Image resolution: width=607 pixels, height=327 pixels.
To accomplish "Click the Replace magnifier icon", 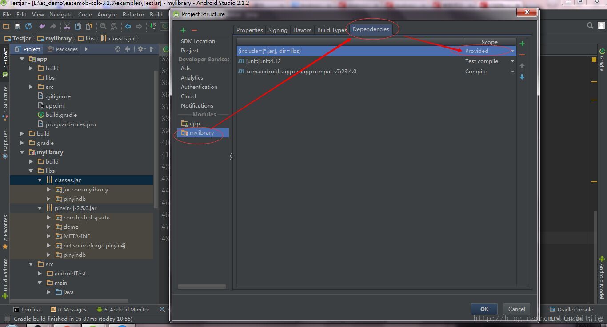I will coord(114,26).
